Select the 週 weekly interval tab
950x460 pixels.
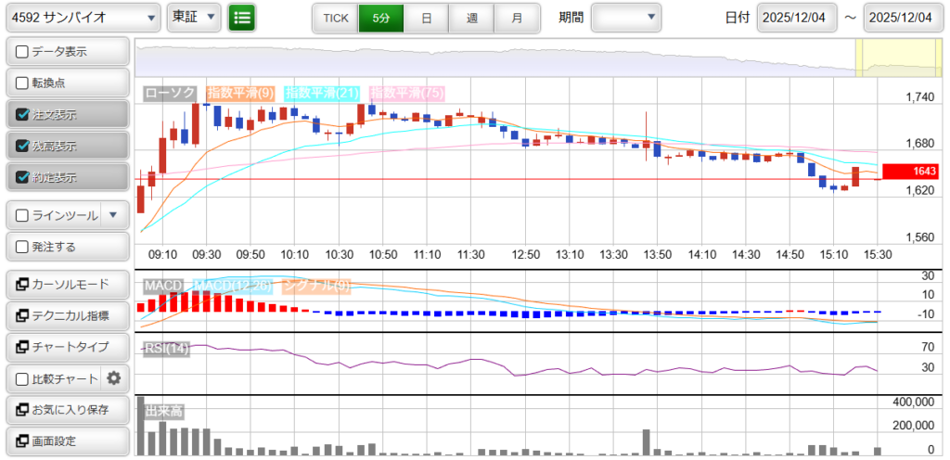(x=472, y=18)
